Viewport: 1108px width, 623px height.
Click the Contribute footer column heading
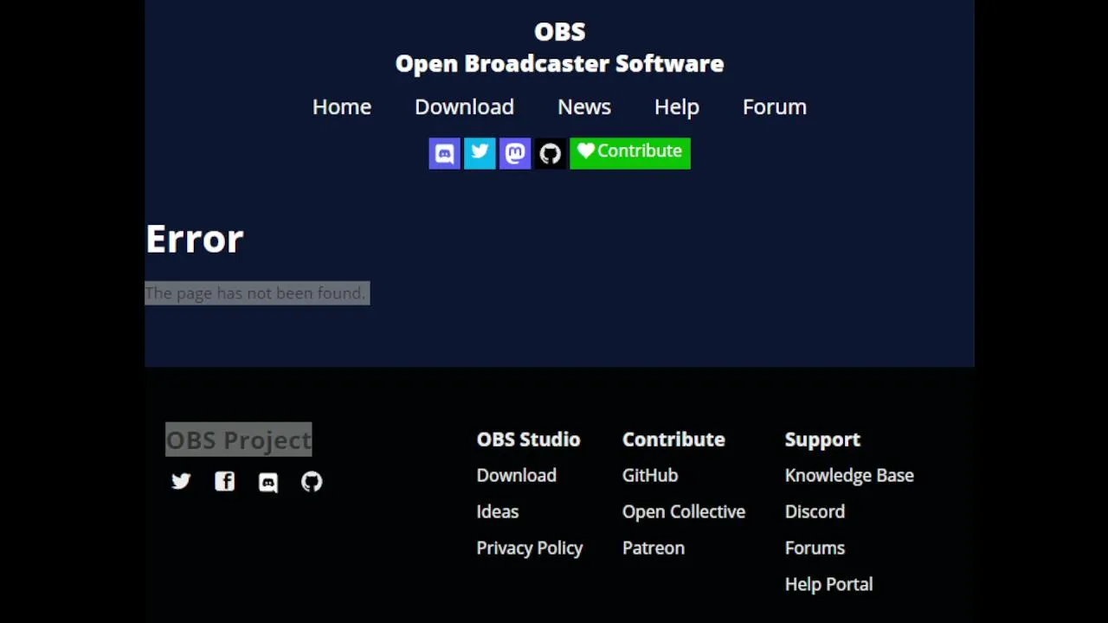coord(673,440)
